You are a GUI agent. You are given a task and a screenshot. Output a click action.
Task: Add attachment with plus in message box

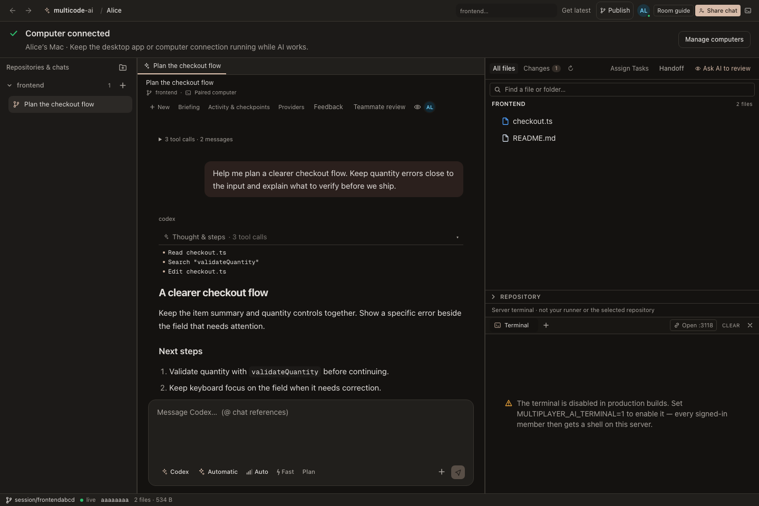(442, 472)
